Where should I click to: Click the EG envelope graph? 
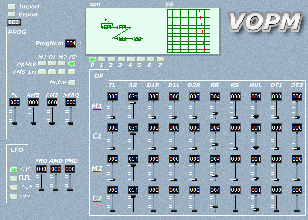coord(189,31)
